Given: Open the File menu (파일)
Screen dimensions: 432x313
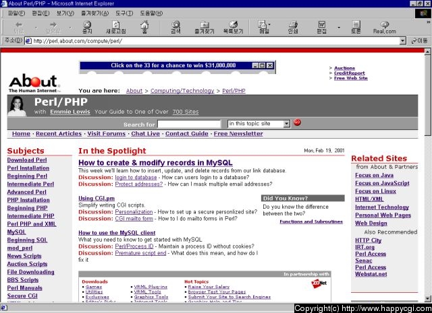Looking at the screenshot, I should click(x=16, y=13).
